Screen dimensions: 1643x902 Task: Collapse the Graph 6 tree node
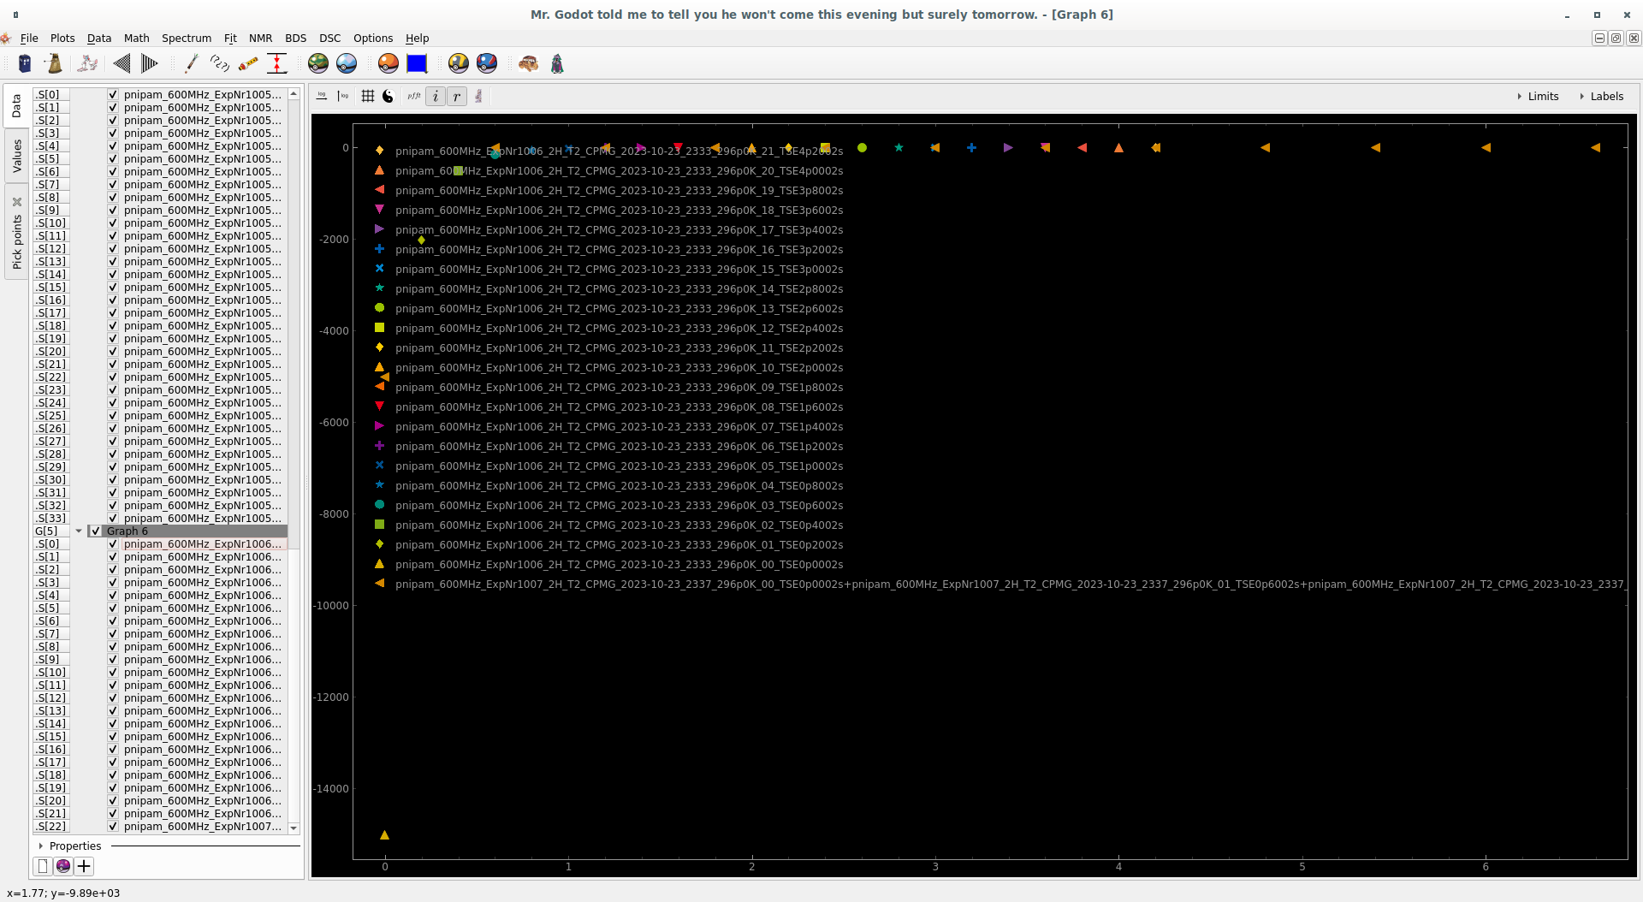point(79,531)
